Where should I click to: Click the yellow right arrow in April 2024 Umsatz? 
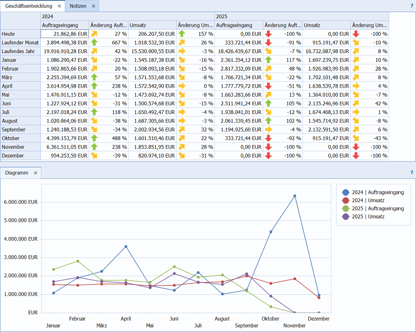[x=182, y=86]
